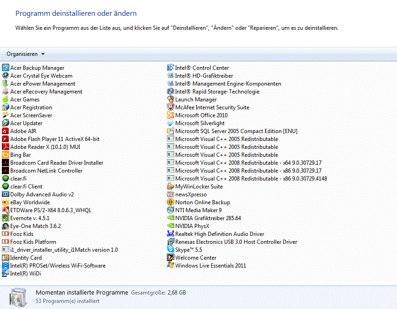Click the Acer Updater icon
Screen dimensions: 397x309
pos(5,123)
